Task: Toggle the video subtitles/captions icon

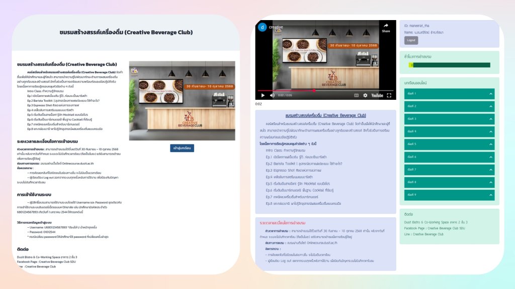Action: tap(357, 95)
